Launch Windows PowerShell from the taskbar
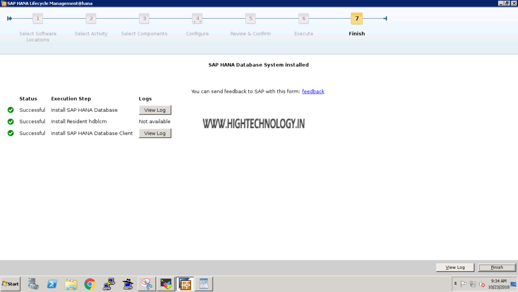This screenshot has height=292, width=518. tap(52, 284)
